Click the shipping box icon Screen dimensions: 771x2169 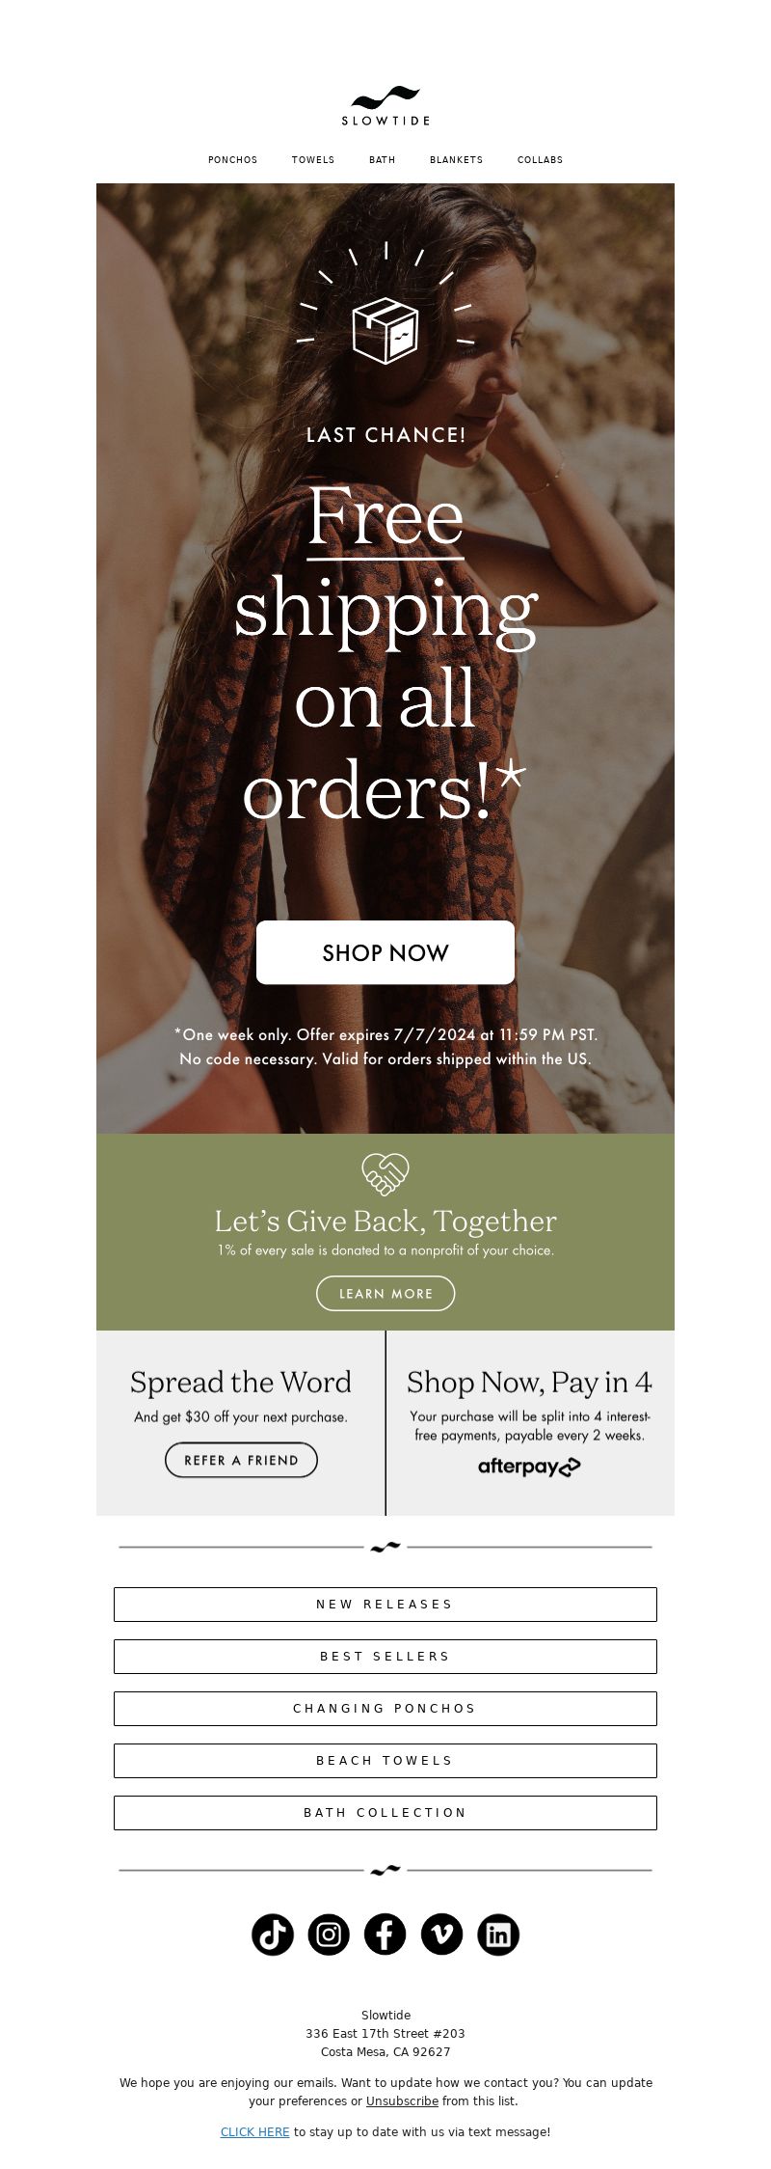tap(385, 329)
